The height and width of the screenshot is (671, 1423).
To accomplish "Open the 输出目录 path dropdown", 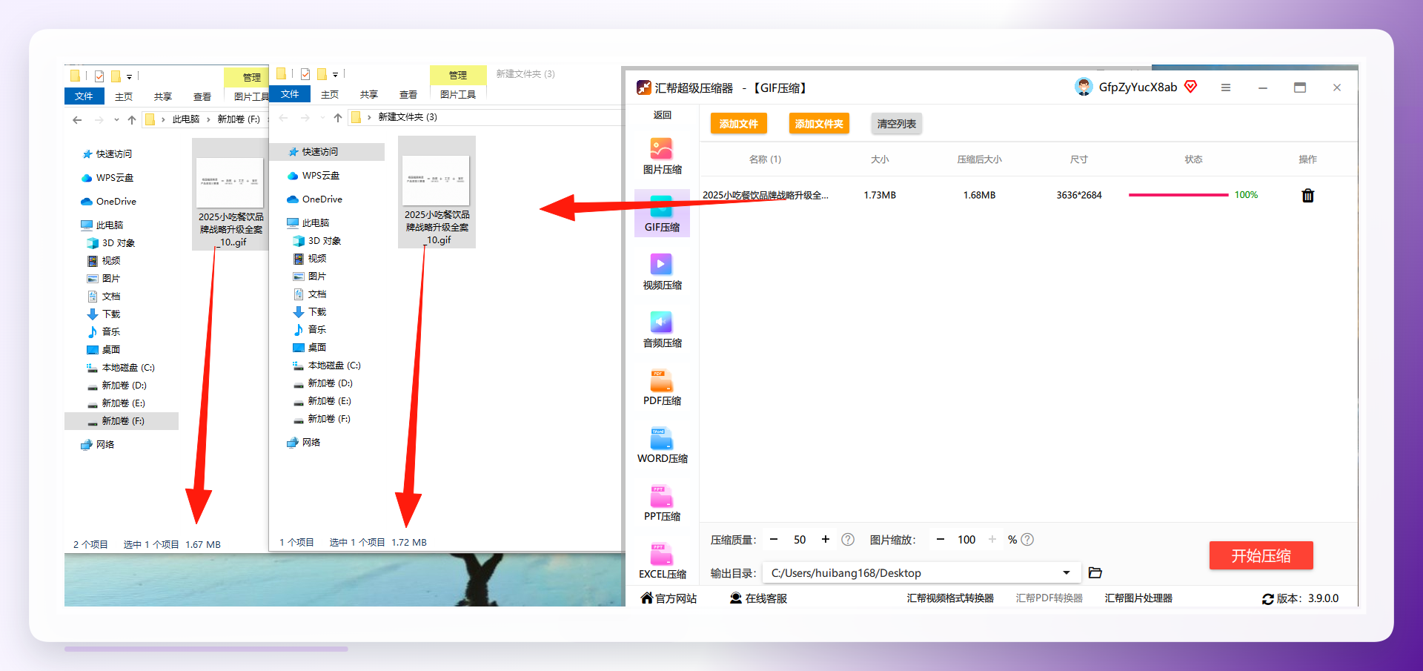I will click(1066, 572).
